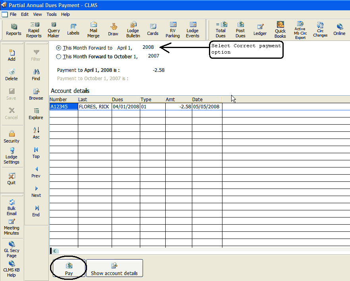350x281 pixels.
Task: Click Show account details button
Action: 114,268
